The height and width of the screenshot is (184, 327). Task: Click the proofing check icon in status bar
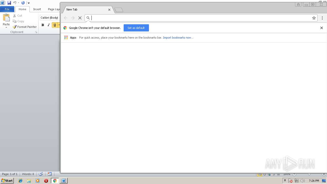point(41,174)
